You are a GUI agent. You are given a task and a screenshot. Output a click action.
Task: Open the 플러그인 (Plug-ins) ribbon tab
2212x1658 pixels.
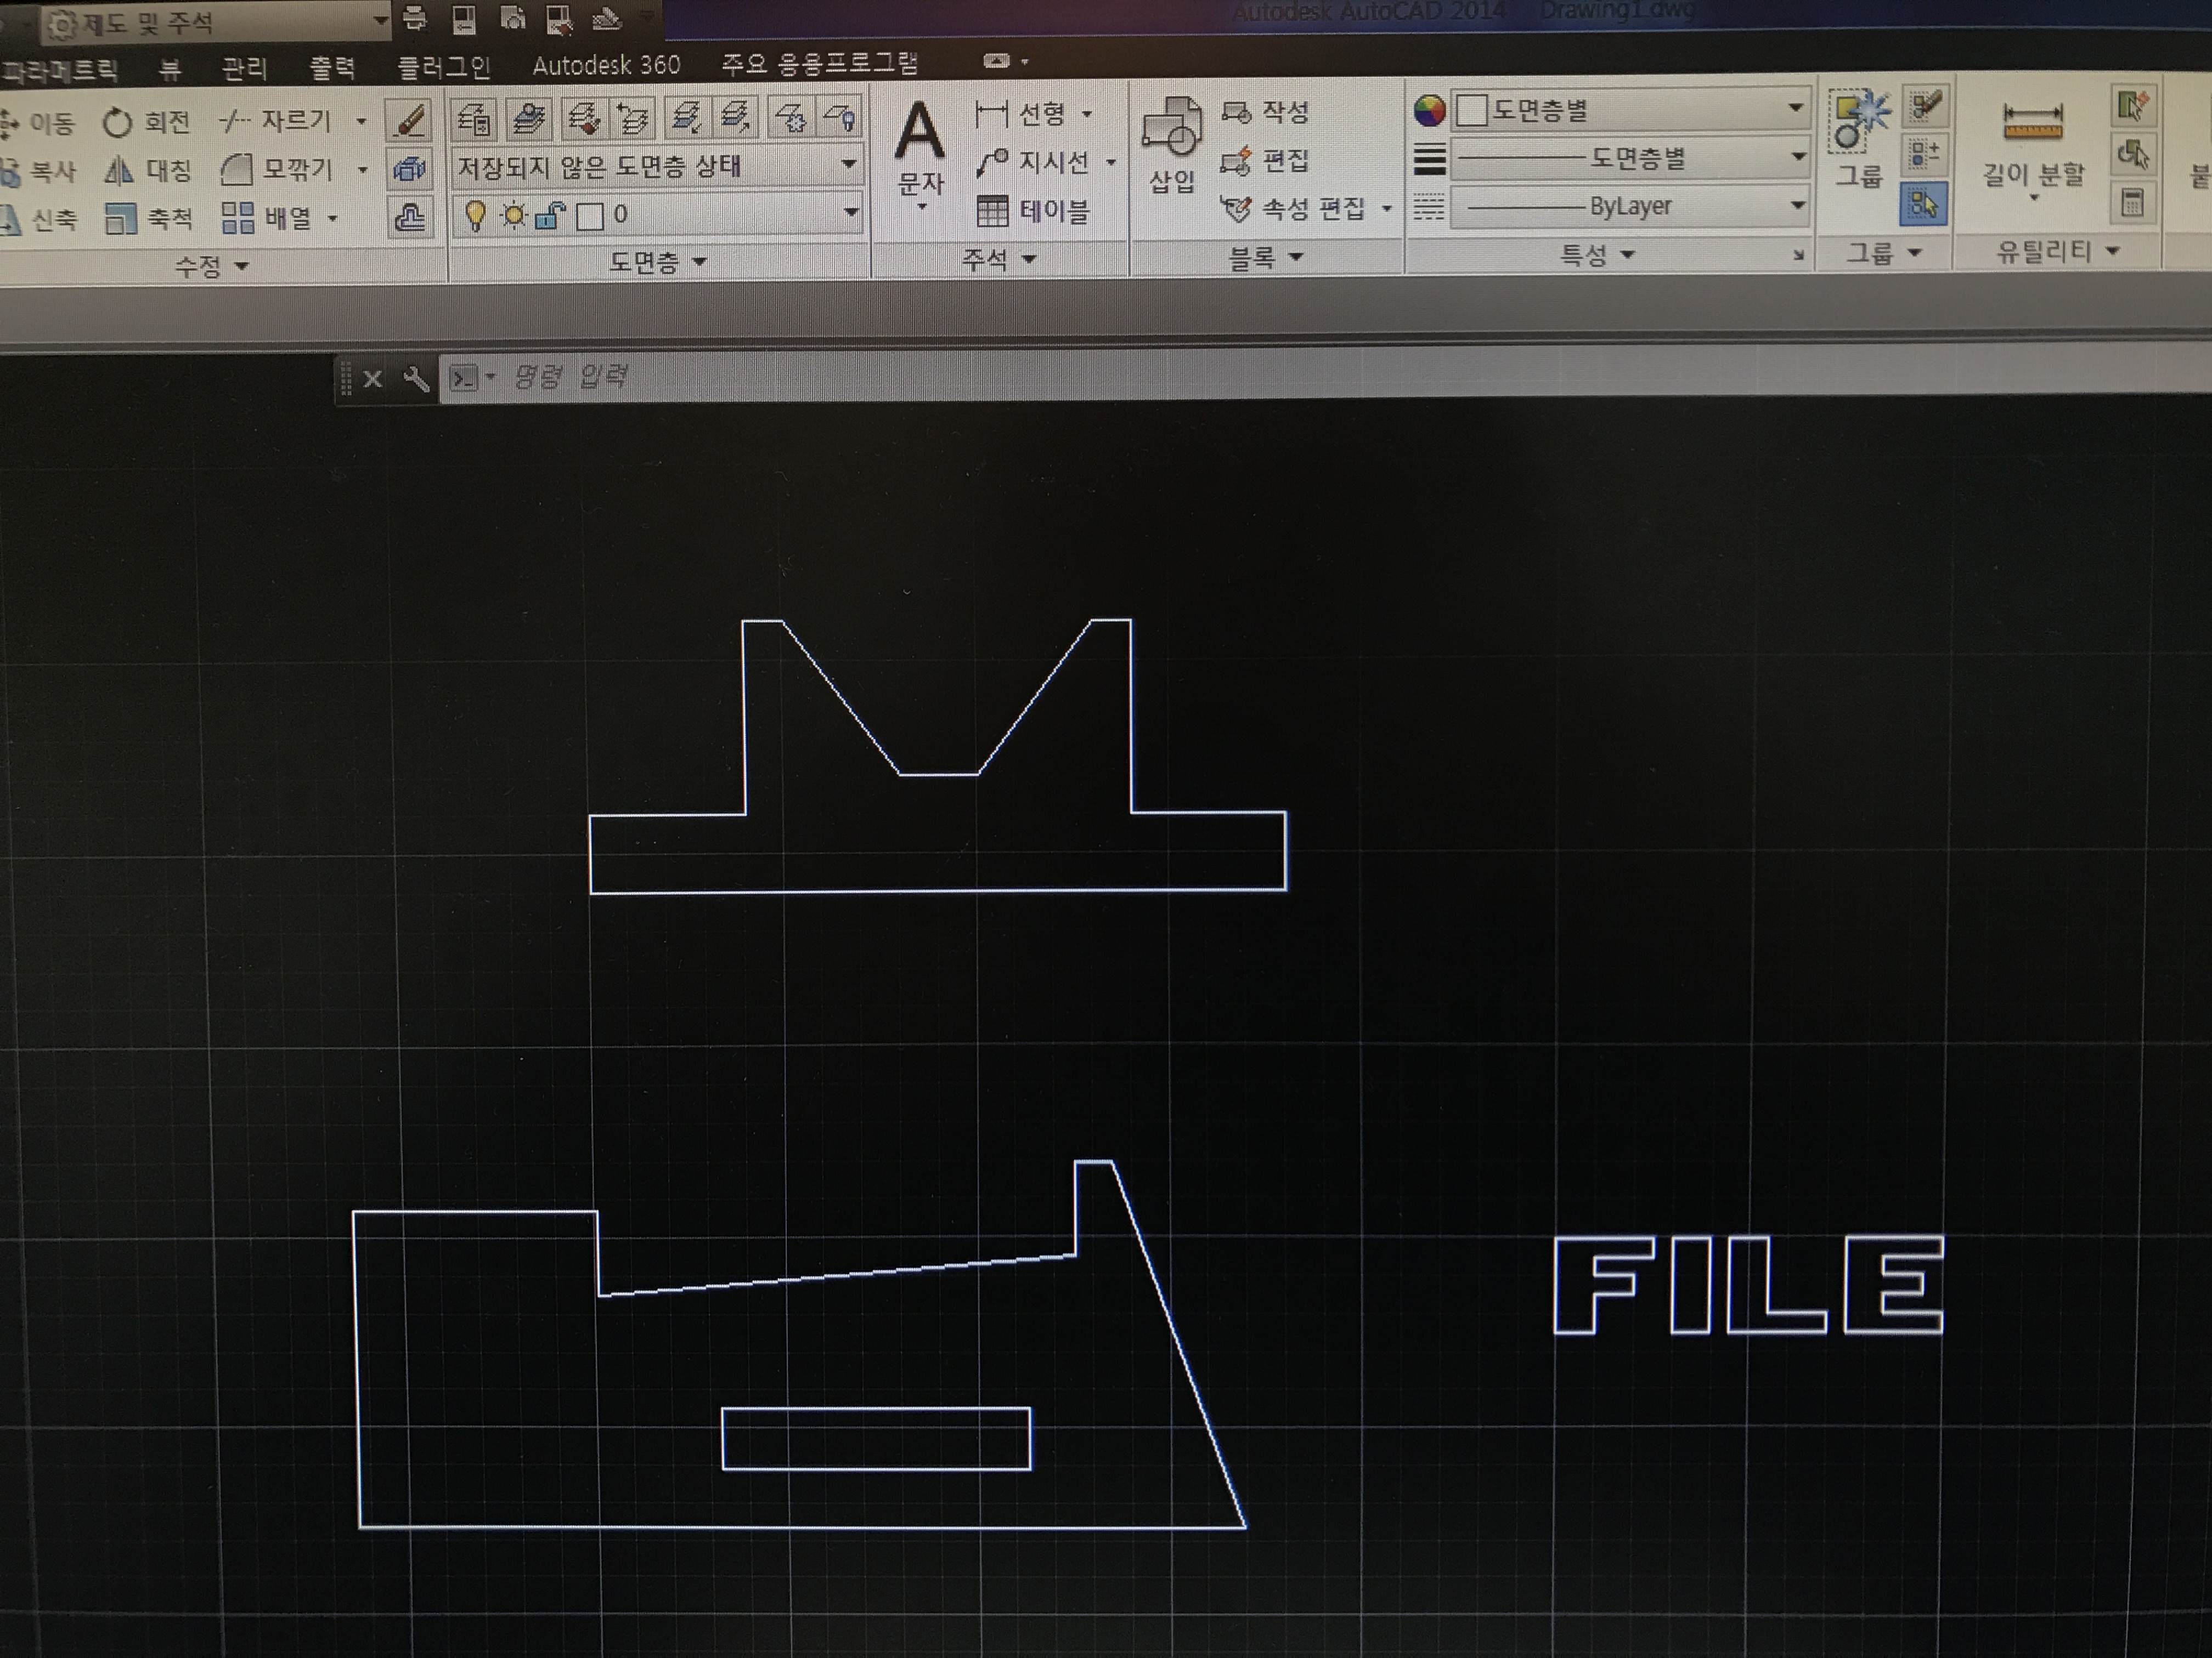(x=444, y=67)
